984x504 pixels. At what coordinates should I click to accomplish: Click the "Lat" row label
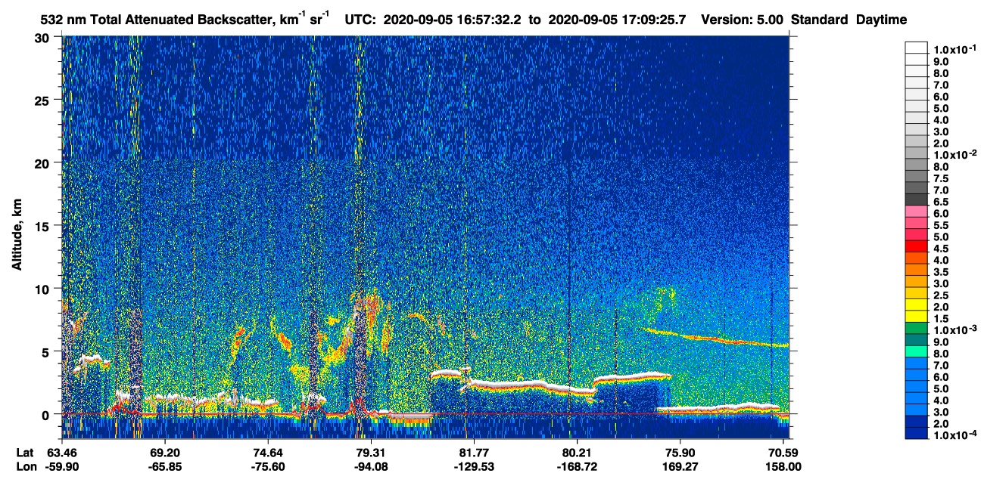click(x=24, y=453)
